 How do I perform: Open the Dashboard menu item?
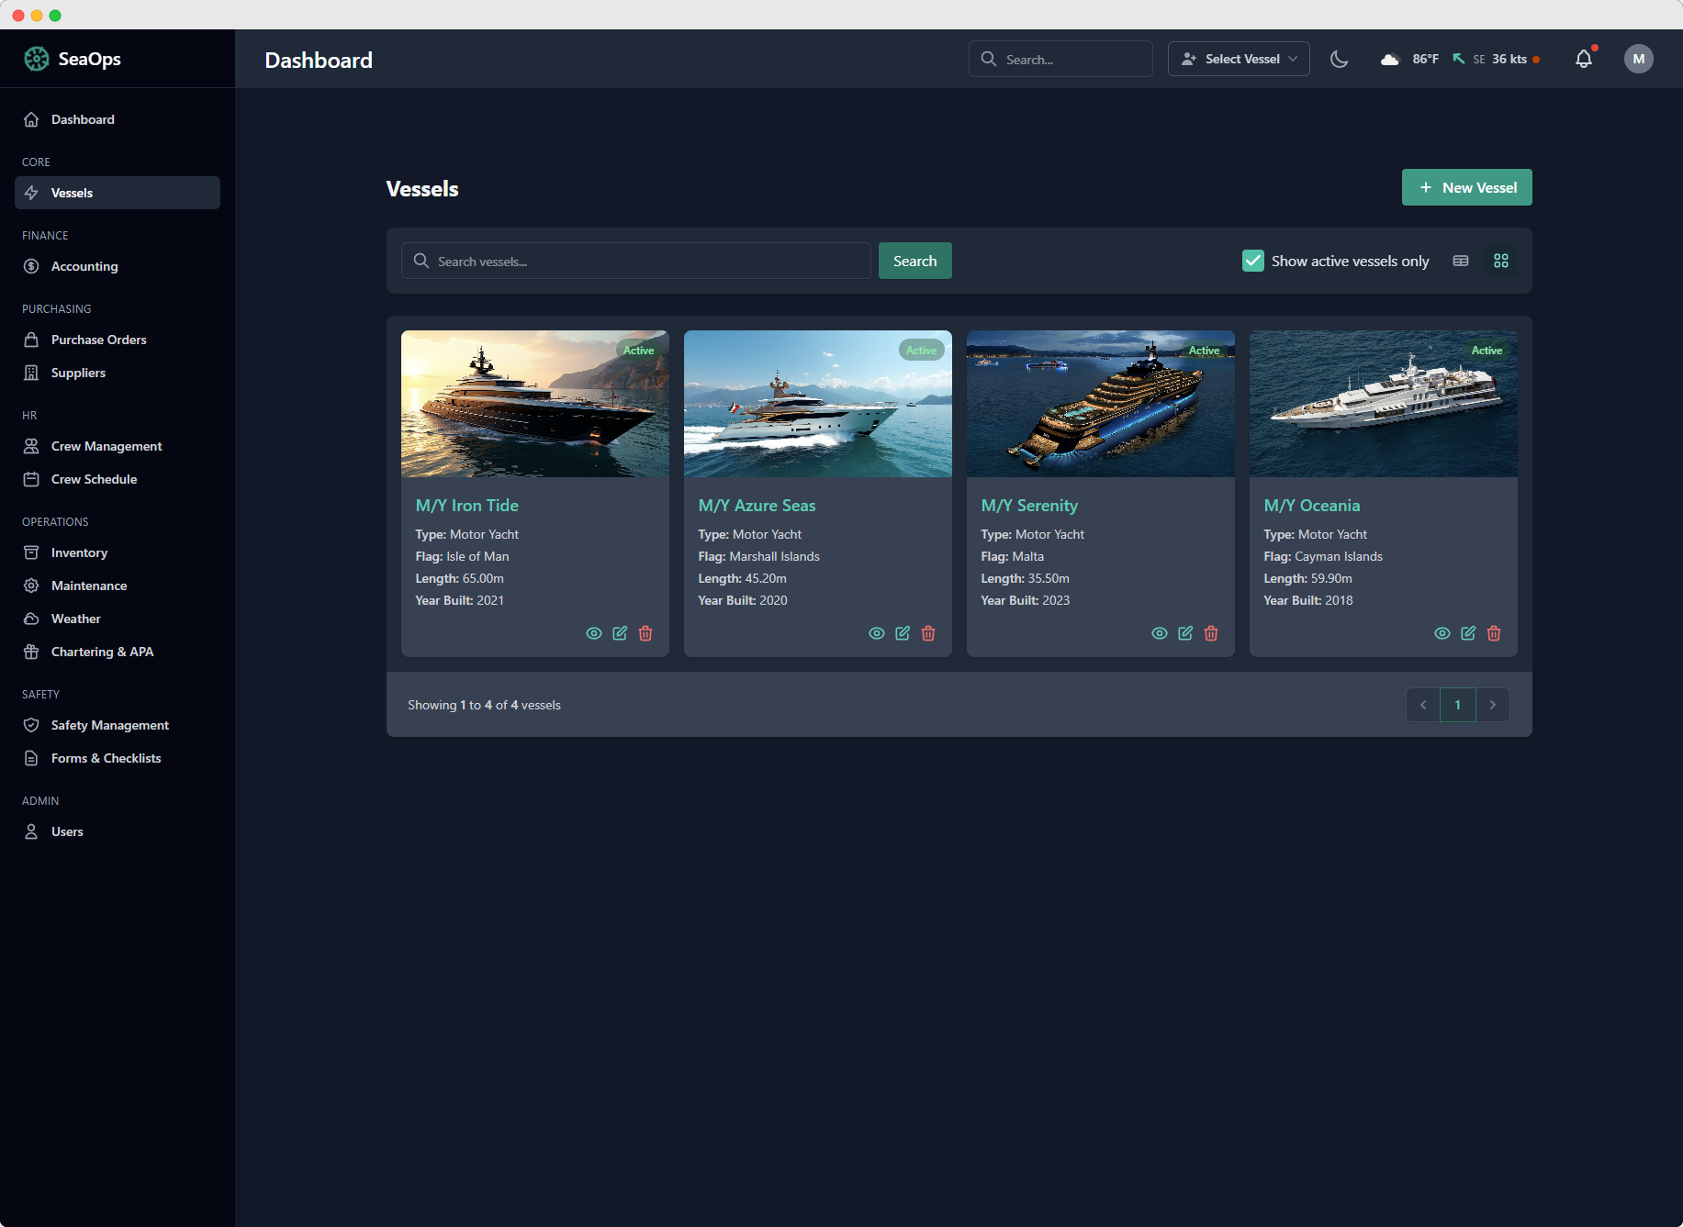83,119
